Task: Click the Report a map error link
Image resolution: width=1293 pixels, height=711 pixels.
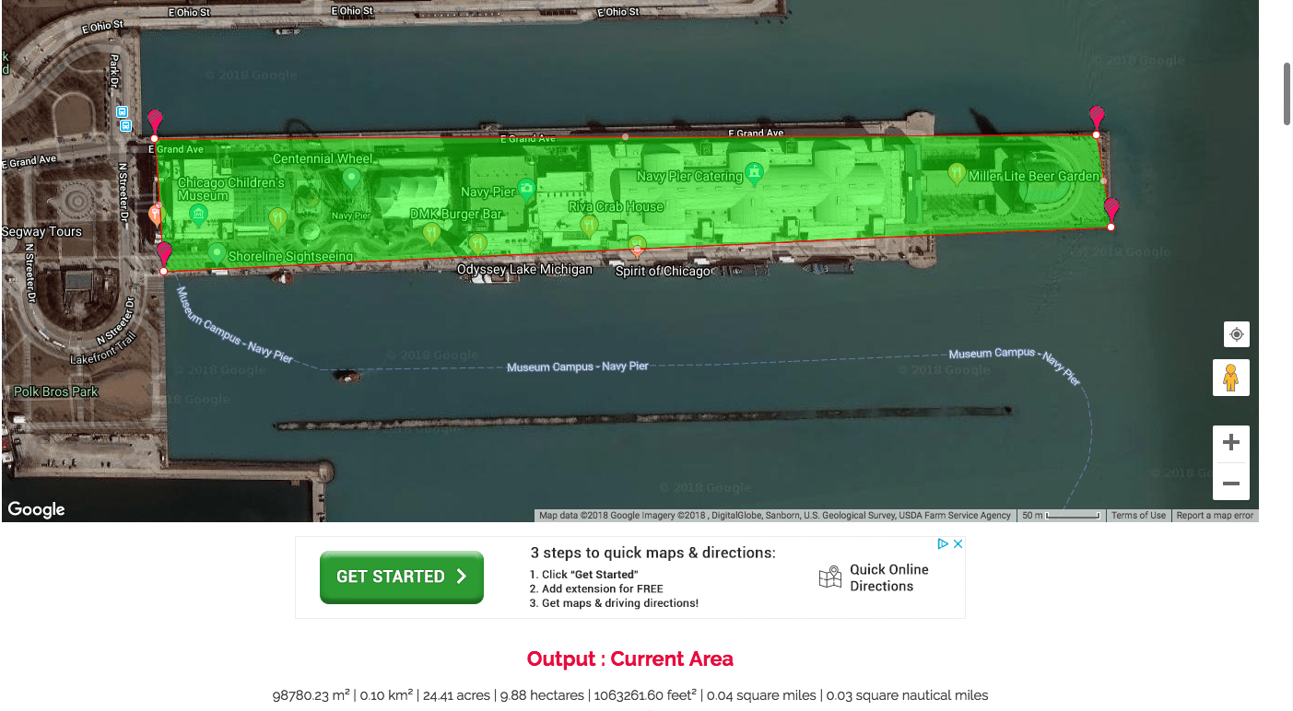Action: [x=1215, y=516]
